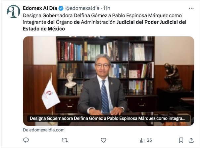Viewport: 200px width, 148px height.
Task: Open the article preview image card
Action: click(109, 81)
